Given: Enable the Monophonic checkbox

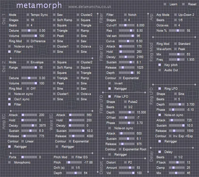Looking at the screenshot, I should [x=9, y=163].
